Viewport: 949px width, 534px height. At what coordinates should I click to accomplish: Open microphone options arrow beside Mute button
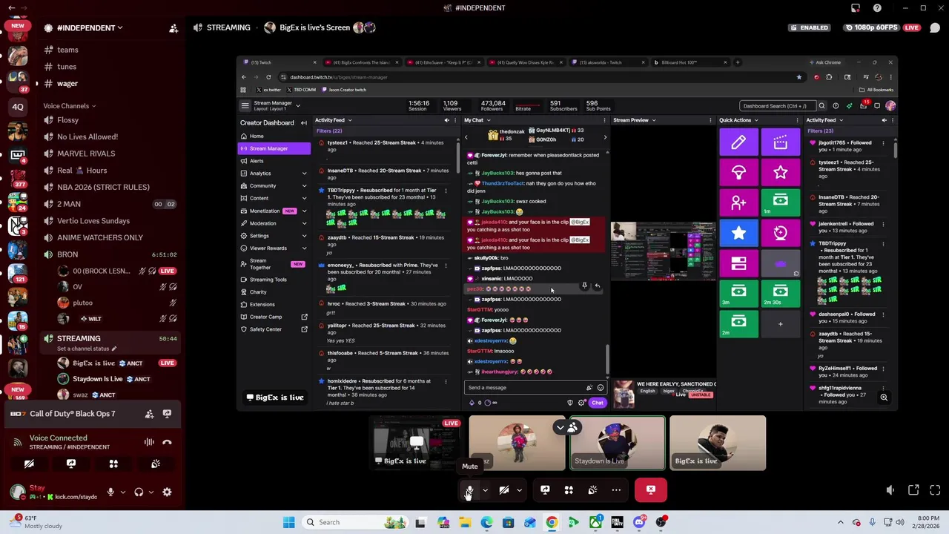pos(485,489)
